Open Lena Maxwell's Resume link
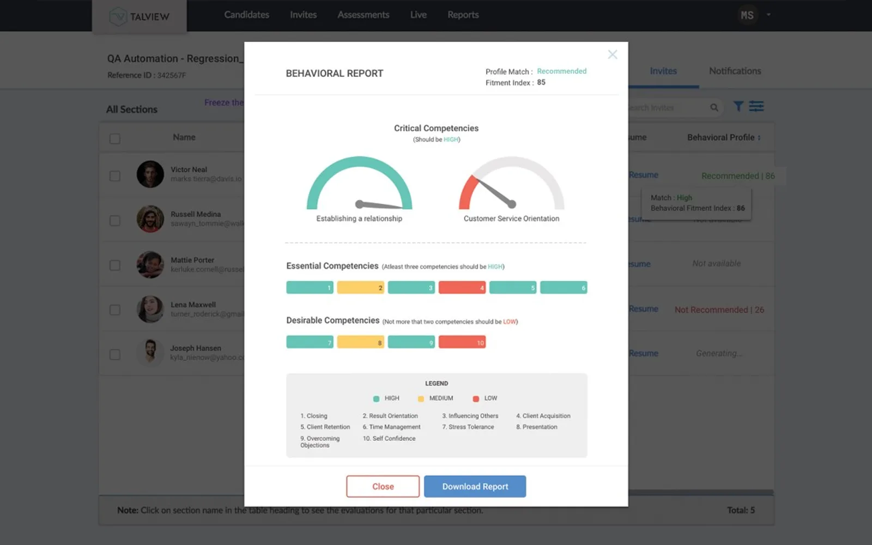 coord(643,309)
